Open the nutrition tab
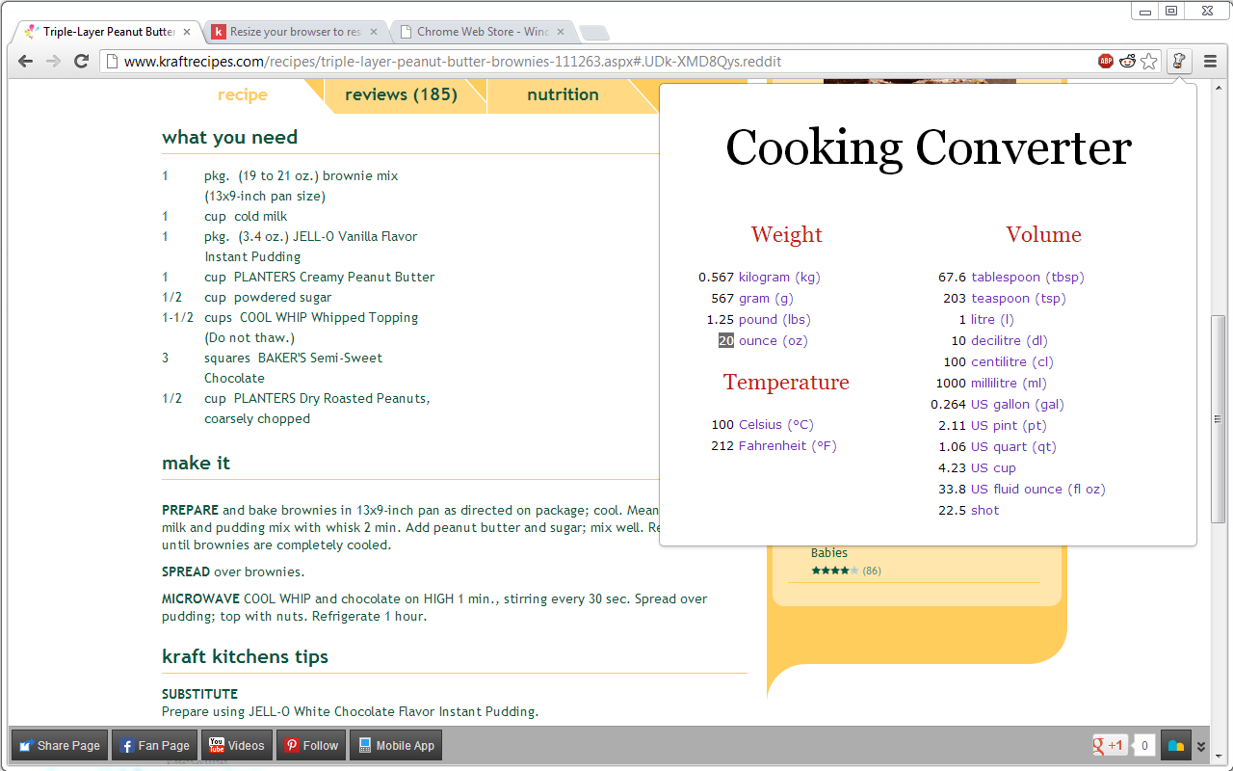1233x771 pixels. 563,94
